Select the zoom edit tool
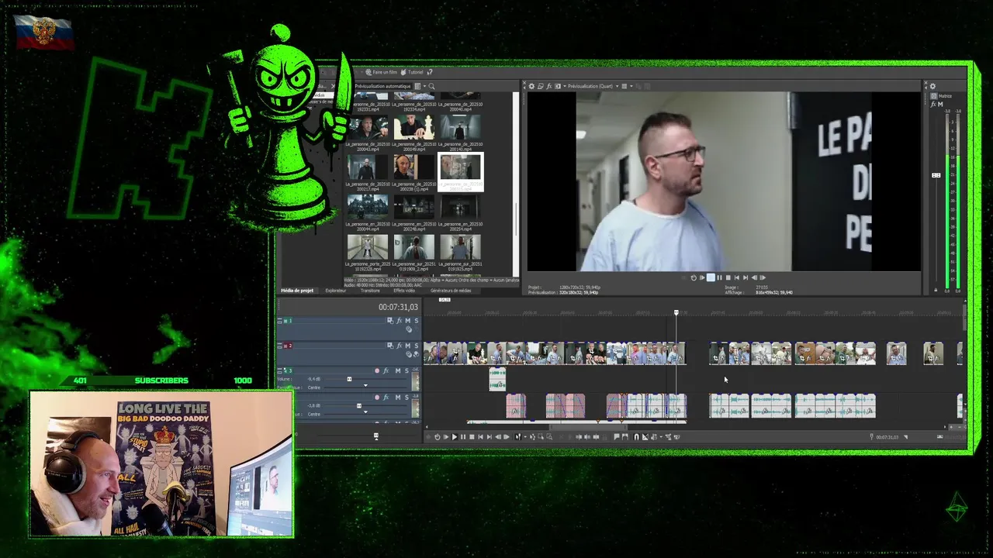Screen dimensions: 993x558 pyautogui.click(x=549, y=436)
